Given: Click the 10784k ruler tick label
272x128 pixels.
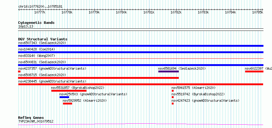Looking at the screenshot, I should (231, 12).
